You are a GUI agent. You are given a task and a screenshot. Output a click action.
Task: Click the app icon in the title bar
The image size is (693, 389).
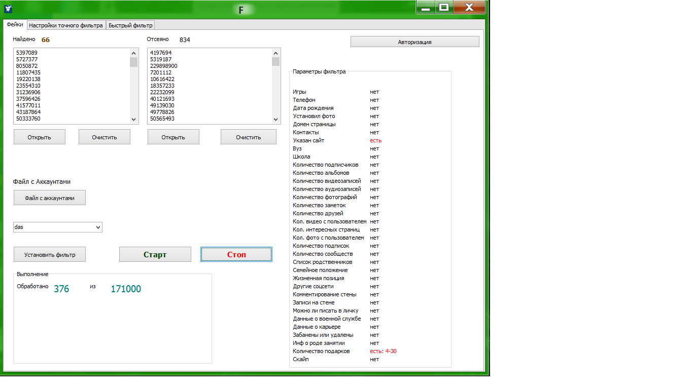coord(8,9)
